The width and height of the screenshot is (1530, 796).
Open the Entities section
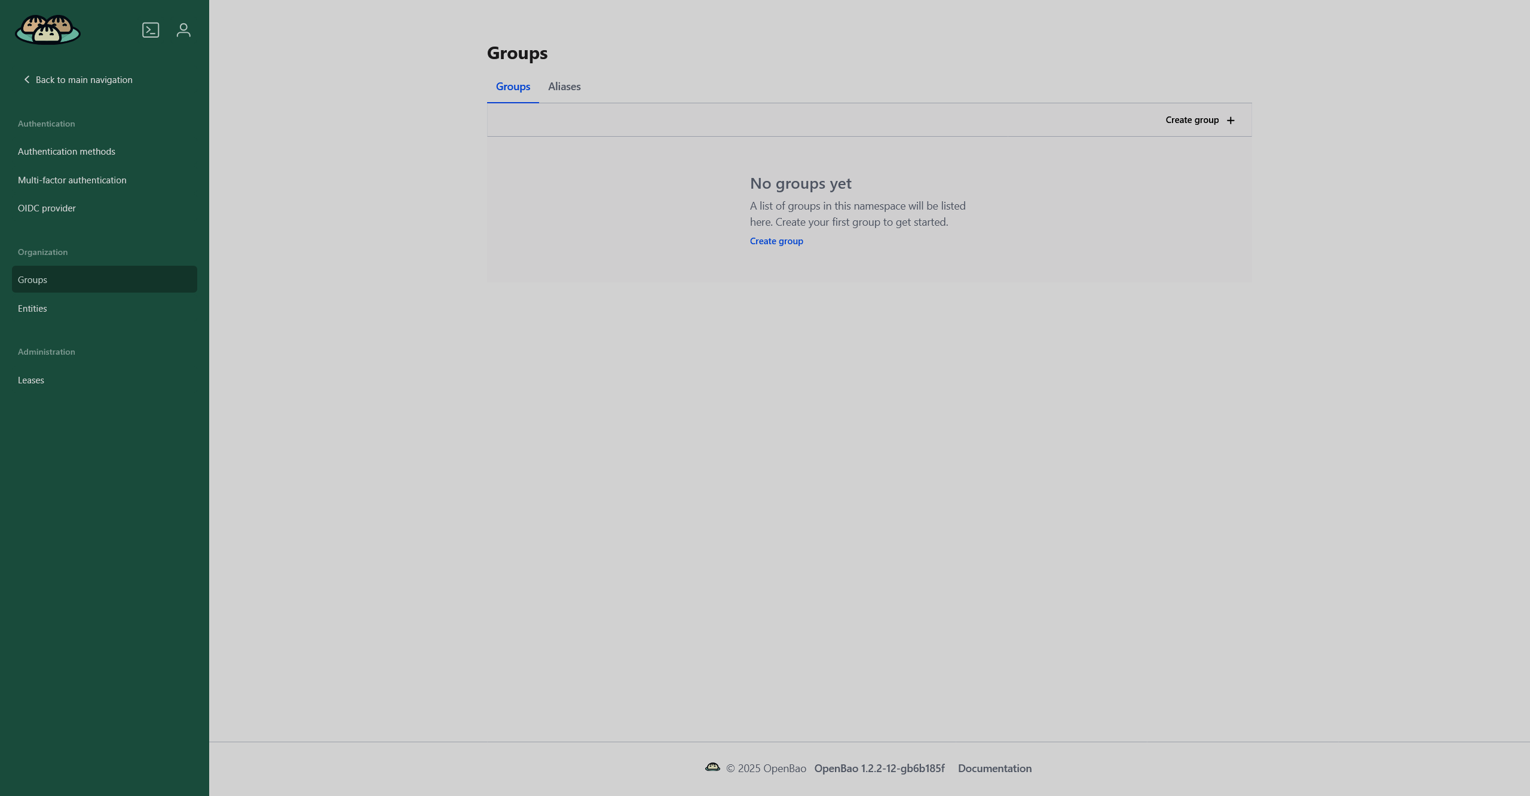[x=32, y=309]
